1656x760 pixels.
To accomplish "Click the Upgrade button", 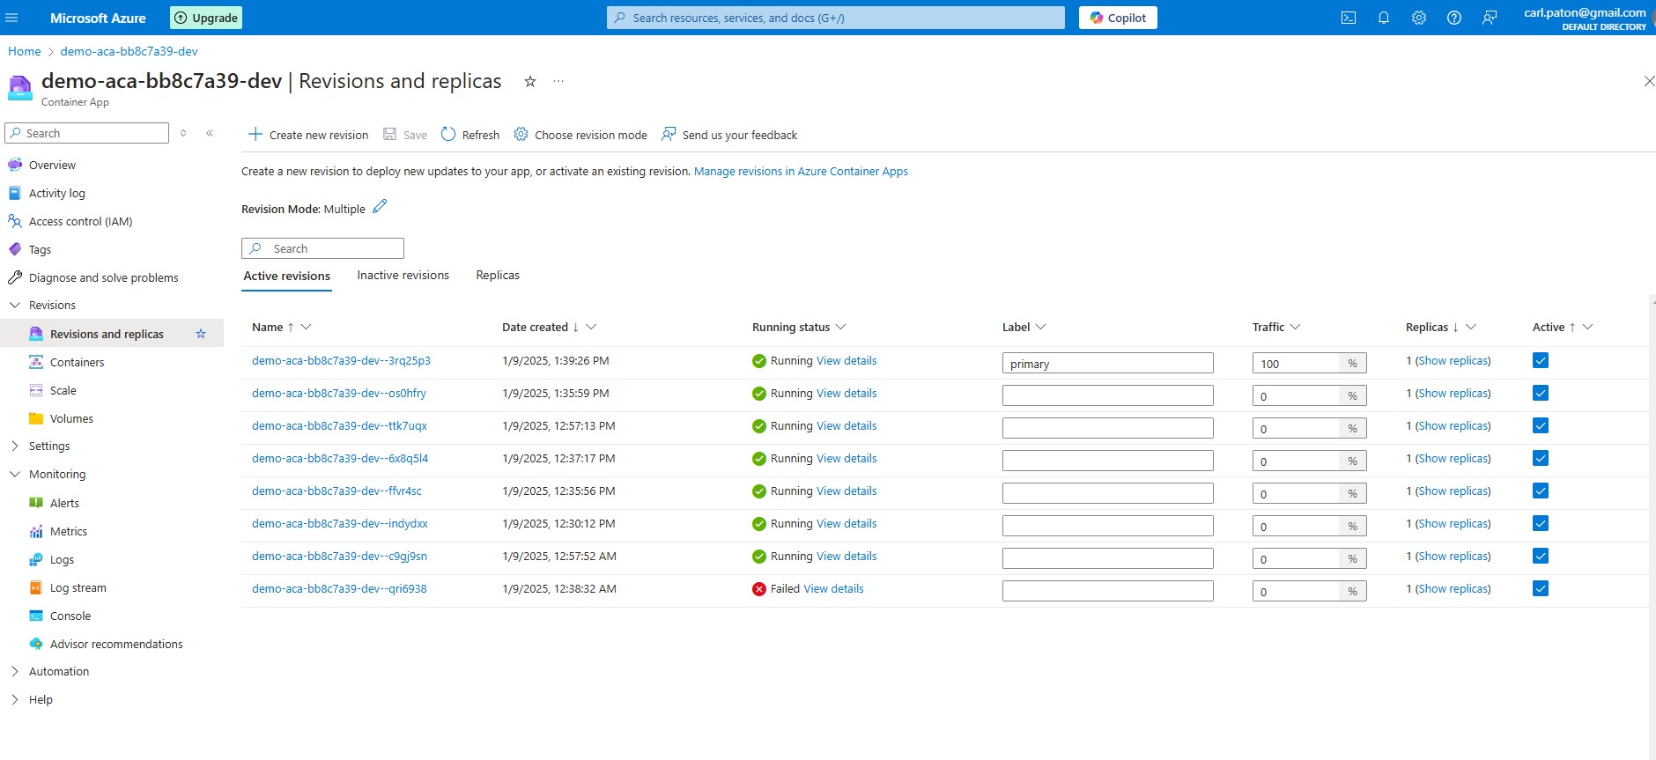I will tap(206, 18).
